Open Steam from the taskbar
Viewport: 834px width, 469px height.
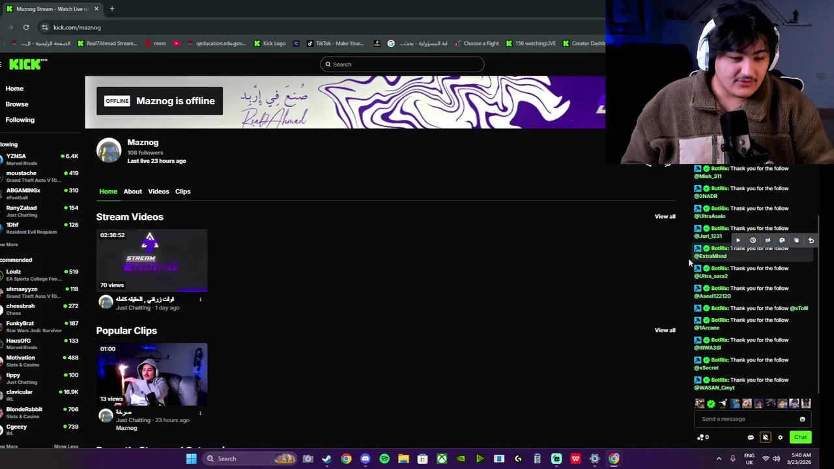[326, 459]
